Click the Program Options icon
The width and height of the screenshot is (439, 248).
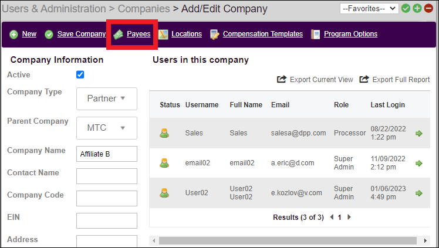316,35
